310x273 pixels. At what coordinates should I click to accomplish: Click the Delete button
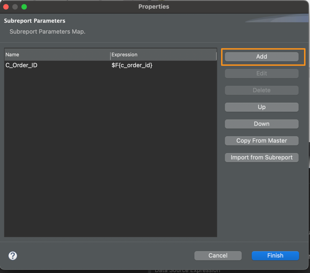(x=262, y=90)
